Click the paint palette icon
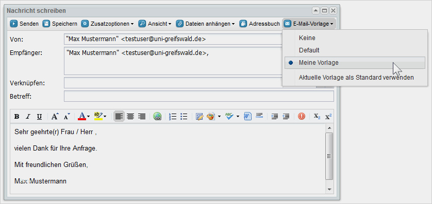The width and height of the screenshot is (432, 204). pos(210,117)
